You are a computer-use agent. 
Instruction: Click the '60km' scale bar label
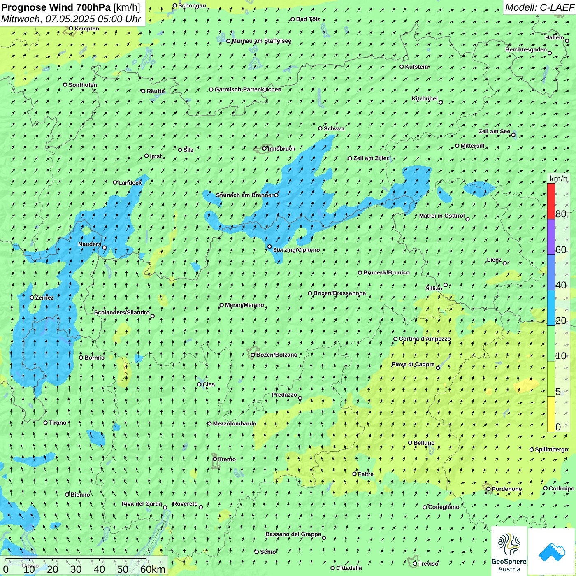(x=153, y=569)
